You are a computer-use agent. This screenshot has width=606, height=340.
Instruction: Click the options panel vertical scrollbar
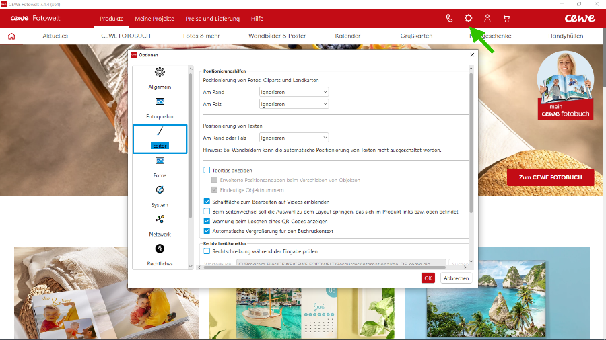coord(471,141)
